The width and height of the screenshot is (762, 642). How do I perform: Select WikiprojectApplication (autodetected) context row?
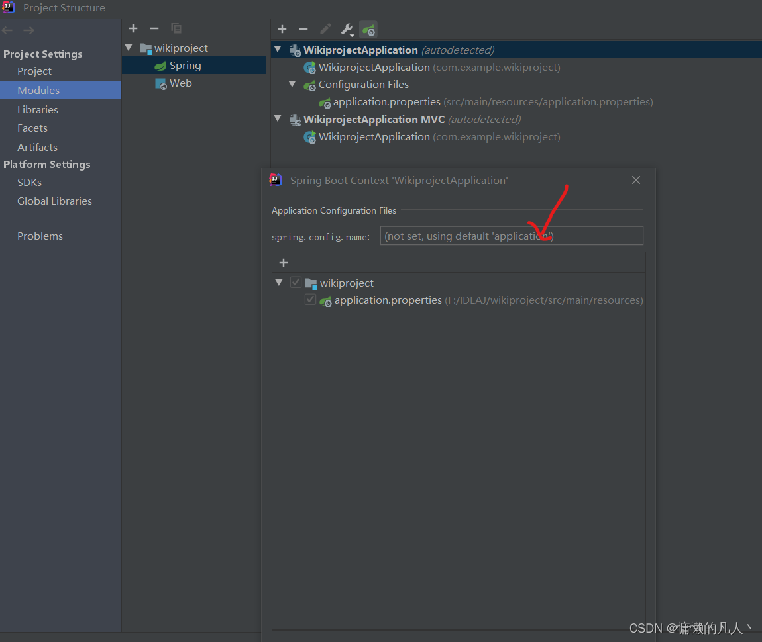516,50
